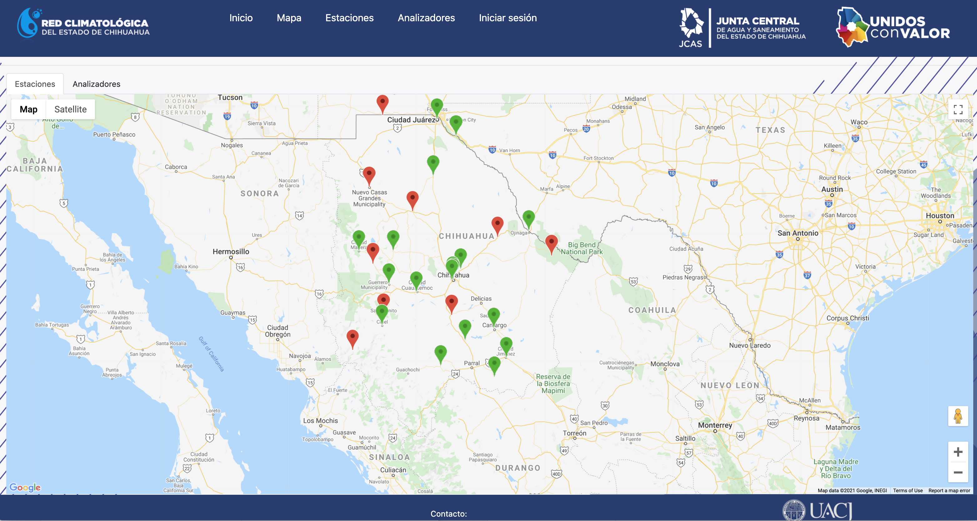Open the Analizadores tab above map

96,84
